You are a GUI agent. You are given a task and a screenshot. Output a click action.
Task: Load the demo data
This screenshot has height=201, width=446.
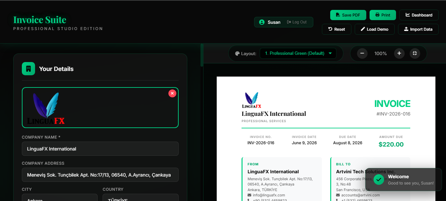(375, 29)
